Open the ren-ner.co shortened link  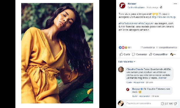(164, 17)
